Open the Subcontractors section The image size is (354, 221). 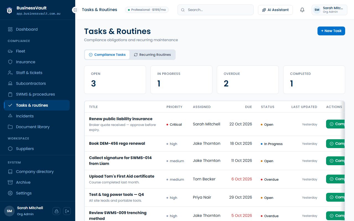[37, 83]
